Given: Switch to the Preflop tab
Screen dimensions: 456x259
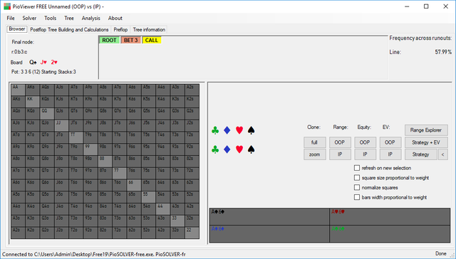Looking at the screenshot, I should [120, 30].
